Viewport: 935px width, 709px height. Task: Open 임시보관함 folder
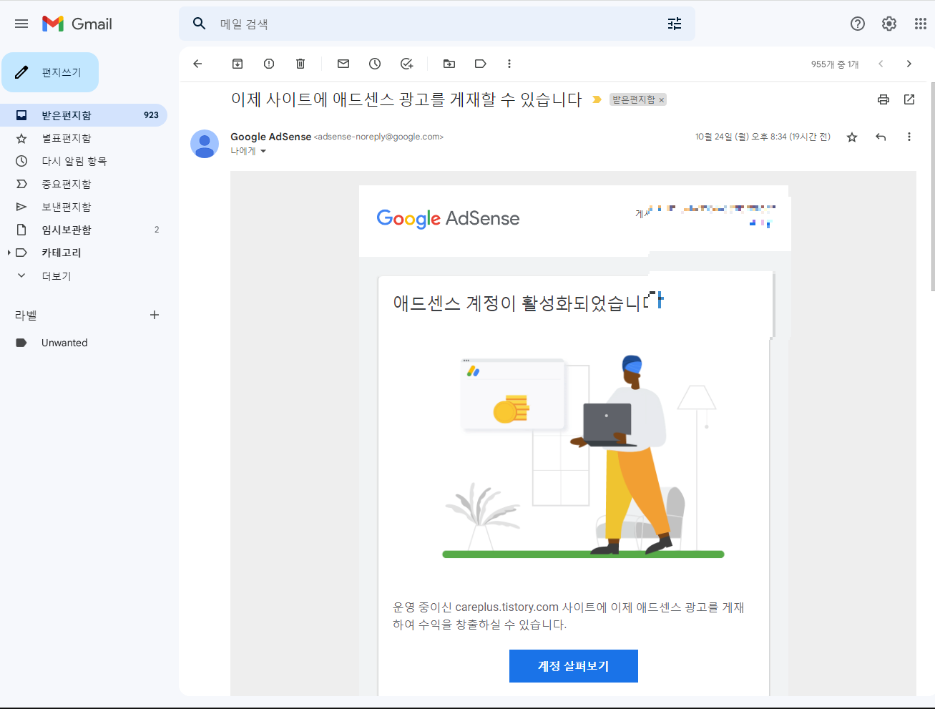point(84,230)
